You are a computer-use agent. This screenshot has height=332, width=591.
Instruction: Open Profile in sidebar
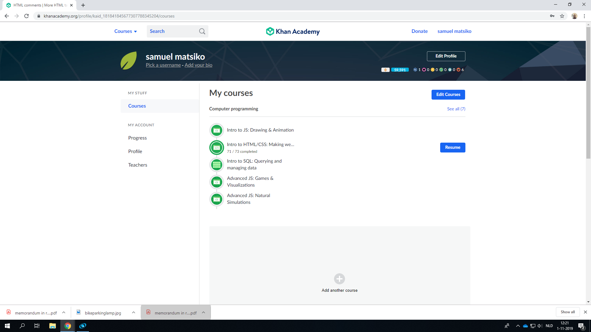(x=135, y=152)
